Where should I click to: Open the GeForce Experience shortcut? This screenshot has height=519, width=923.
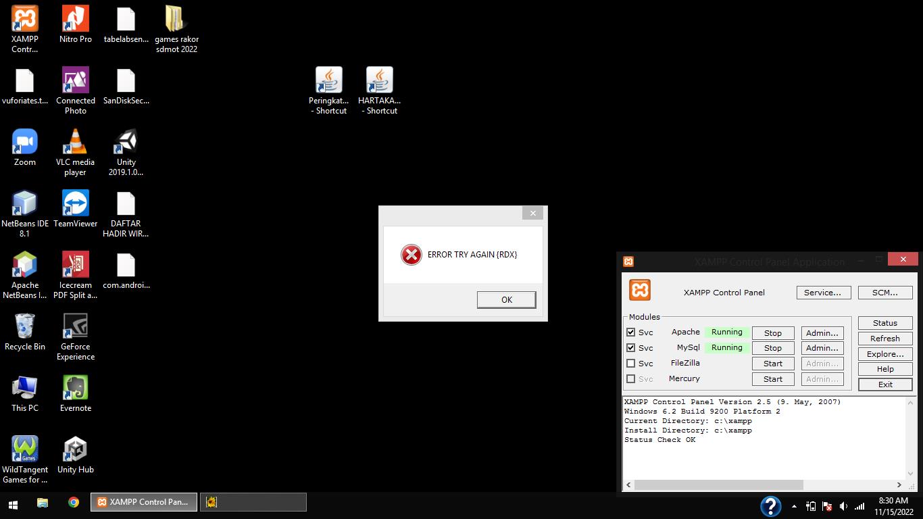point(75,327)
